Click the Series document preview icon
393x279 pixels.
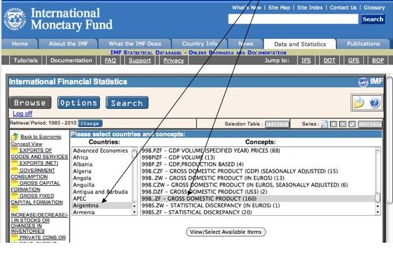[x=324, y=124]
